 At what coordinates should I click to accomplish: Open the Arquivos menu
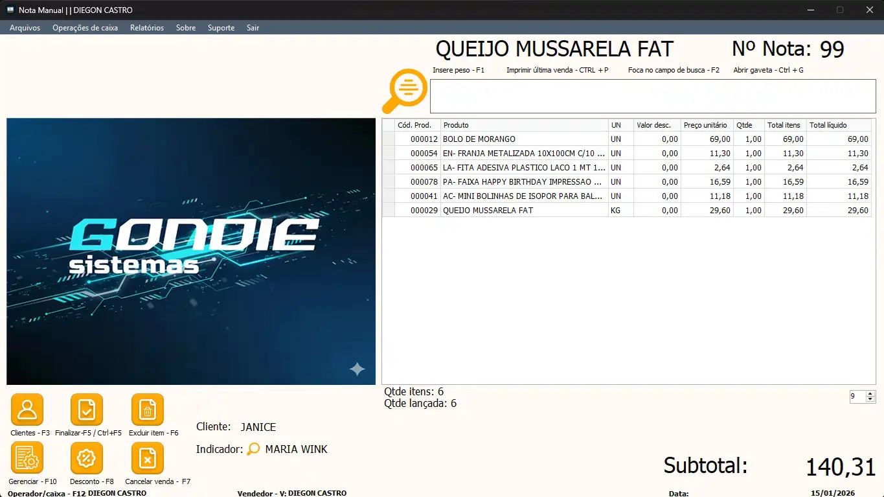[25, 28]
